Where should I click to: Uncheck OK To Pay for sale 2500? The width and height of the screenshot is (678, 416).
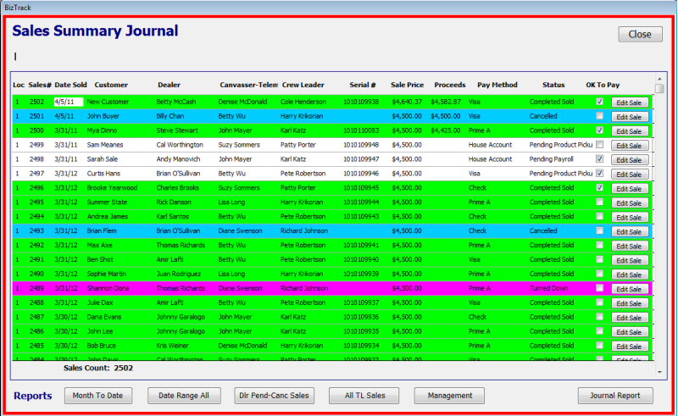pyautogui.click(x=599, y=130)
